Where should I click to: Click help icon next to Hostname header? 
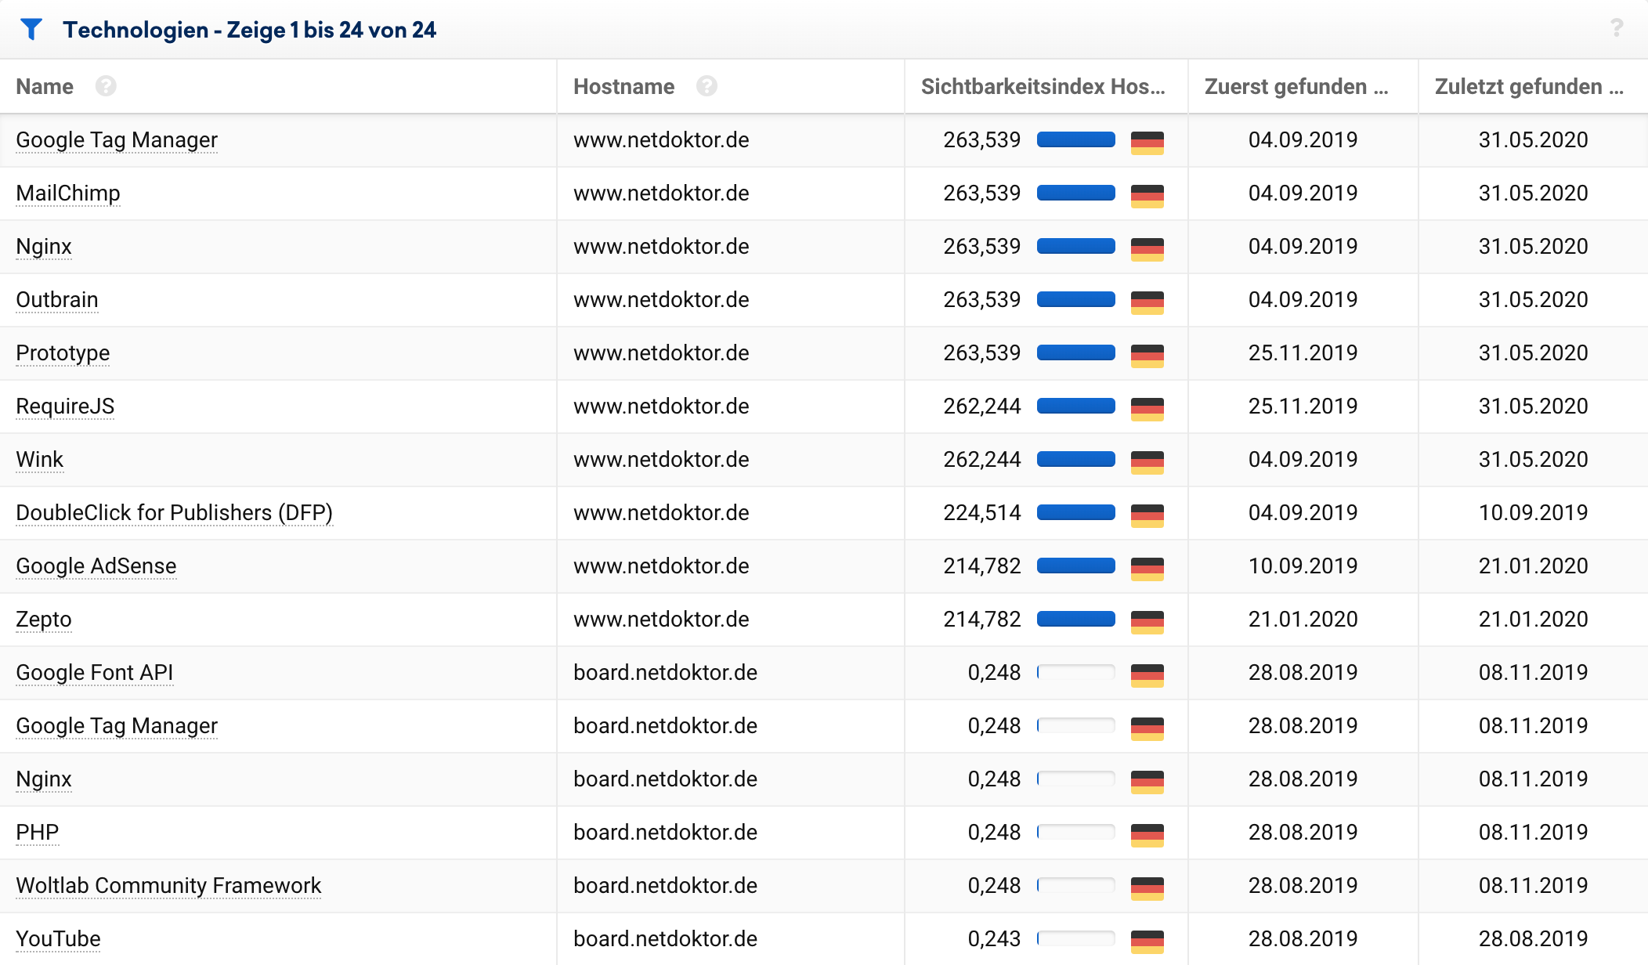pyautogui.click(x=707, y=86)
